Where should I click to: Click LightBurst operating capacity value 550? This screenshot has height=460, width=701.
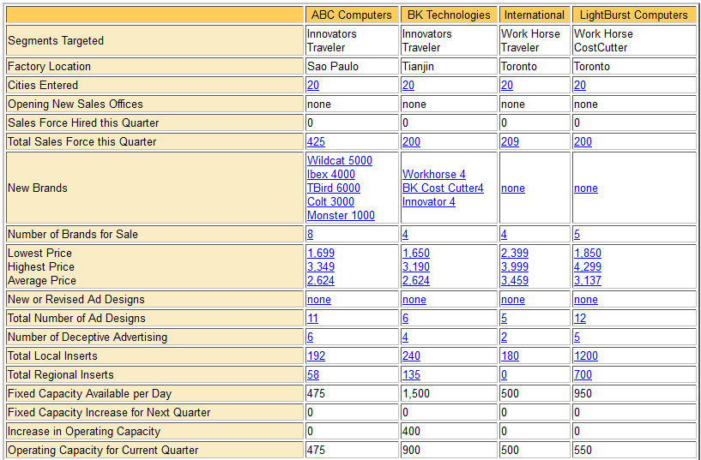point(583,451)
